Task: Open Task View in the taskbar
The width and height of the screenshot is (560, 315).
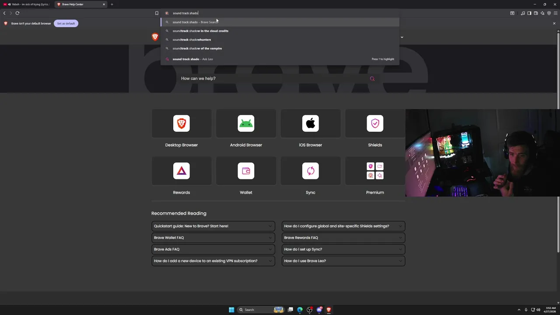Action: pos(290,310)
